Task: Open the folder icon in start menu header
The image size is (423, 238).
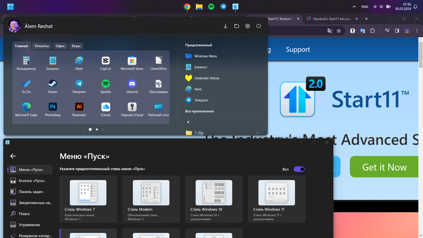Action: click(x=236, y=26)
